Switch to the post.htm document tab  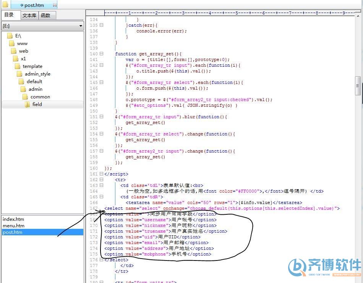[34, 5]
